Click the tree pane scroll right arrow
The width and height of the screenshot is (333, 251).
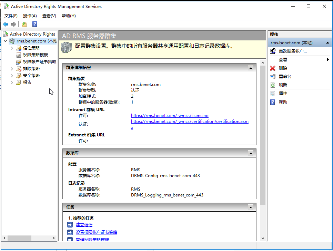coord(54,238)
